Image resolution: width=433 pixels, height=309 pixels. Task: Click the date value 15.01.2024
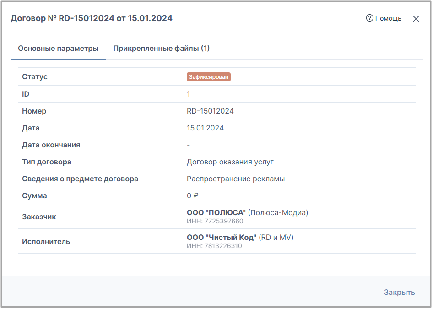[x=205, y=128]
